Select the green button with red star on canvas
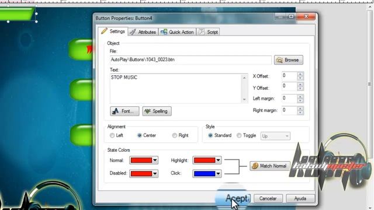 click(81, 49)
